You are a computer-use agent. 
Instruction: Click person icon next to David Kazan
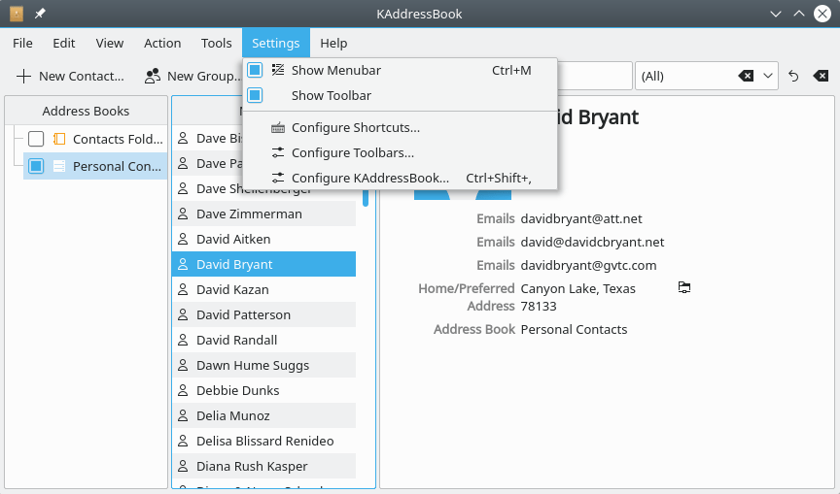tap(183, 289)
